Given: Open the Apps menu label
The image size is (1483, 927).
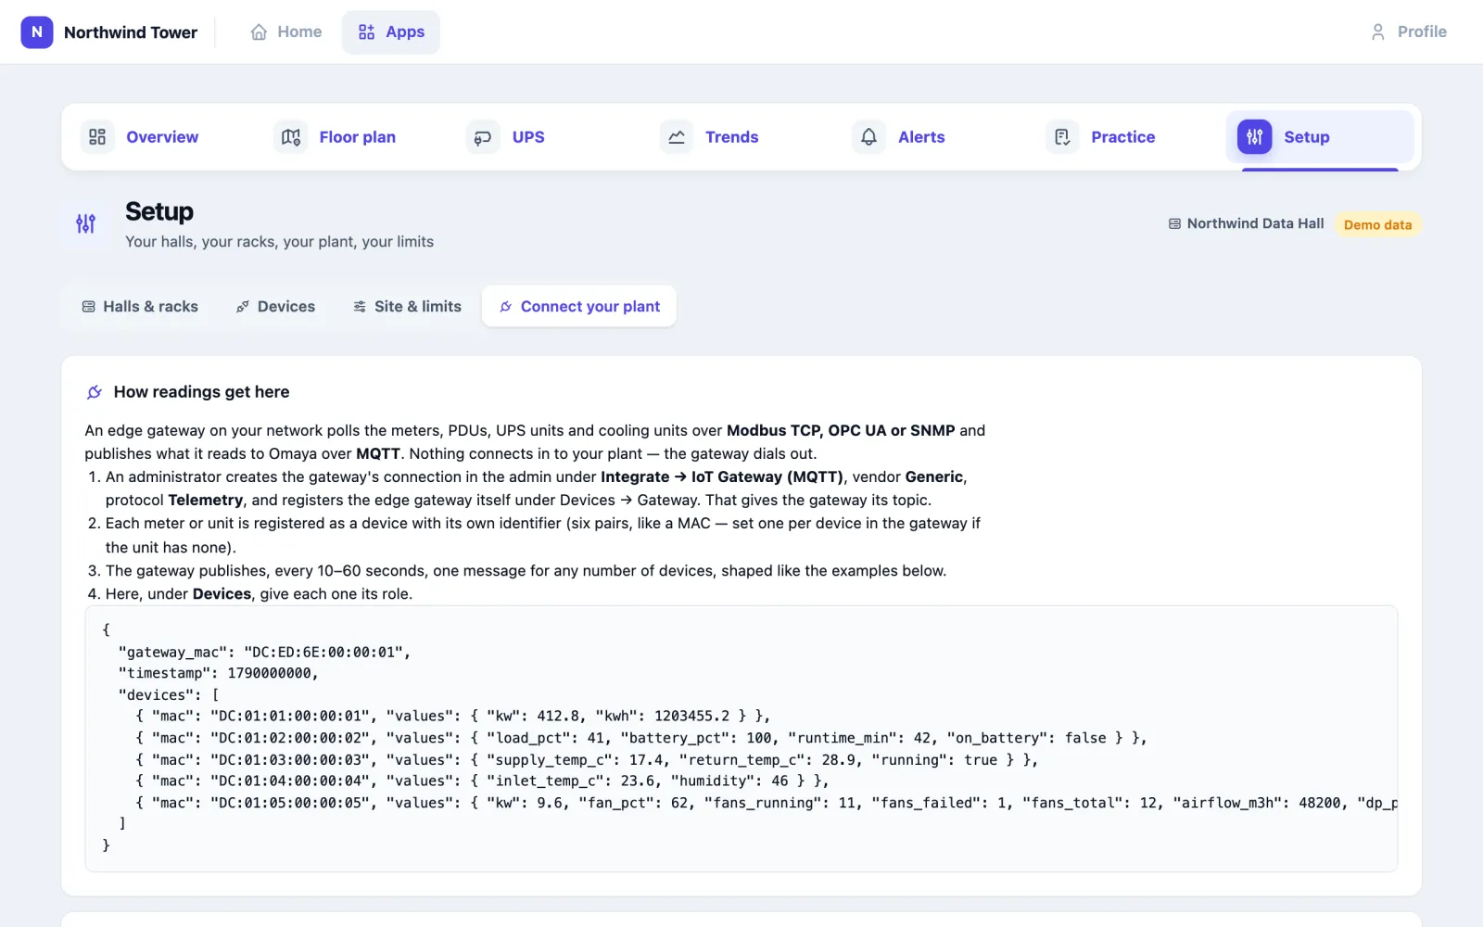Looking at the screenshot, I should tap(405, 32).
